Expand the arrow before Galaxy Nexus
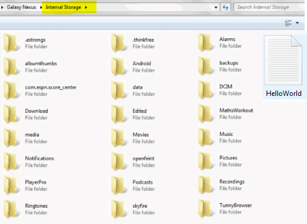Screen dimensions: 307x224 coord(2,7)
